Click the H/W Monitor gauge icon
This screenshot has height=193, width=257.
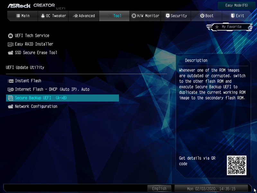(x=134, y=16)
